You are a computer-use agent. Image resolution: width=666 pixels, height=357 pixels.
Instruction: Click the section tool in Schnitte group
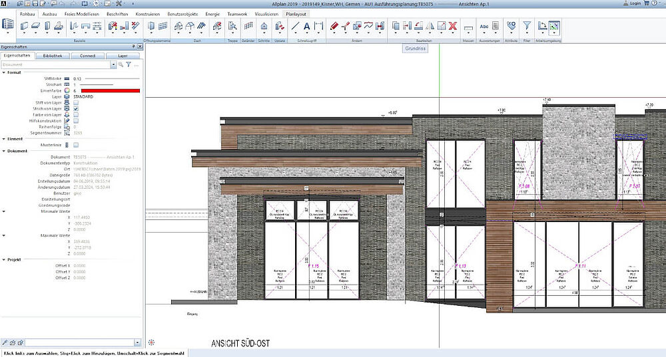click(x=264, y=27)
